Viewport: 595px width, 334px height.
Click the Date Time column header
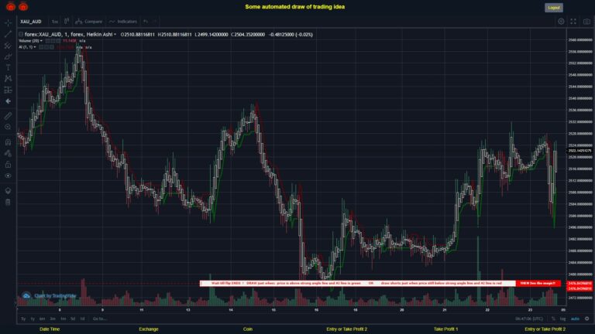50,329
